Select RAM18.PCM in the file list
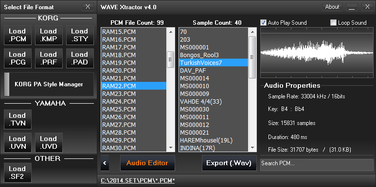The image size is (376, 187). (134, 55)
